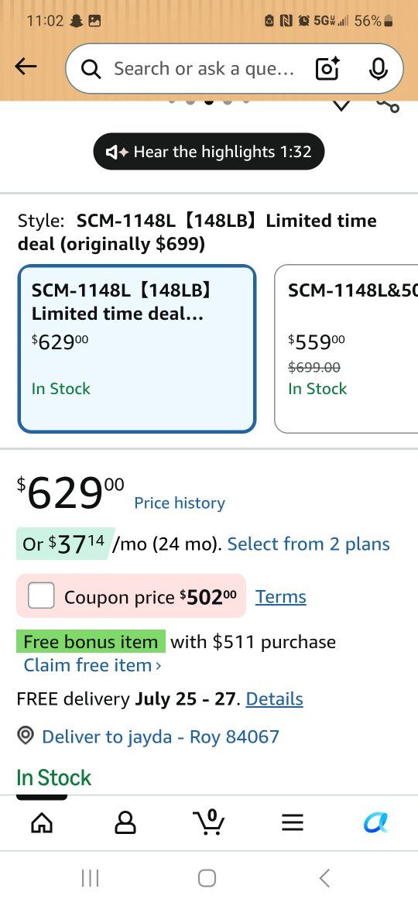Image resolution: width=418 pixels, height=906 pixels.
Task: Open the Home tab icon
Action: 41,822
